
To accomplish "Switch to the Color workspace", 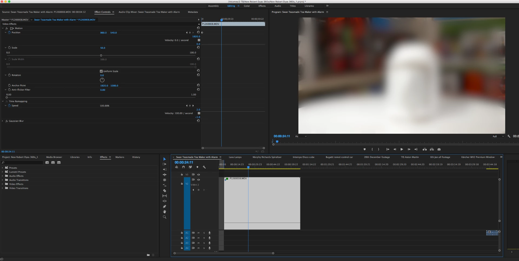I will click(247, 6).
